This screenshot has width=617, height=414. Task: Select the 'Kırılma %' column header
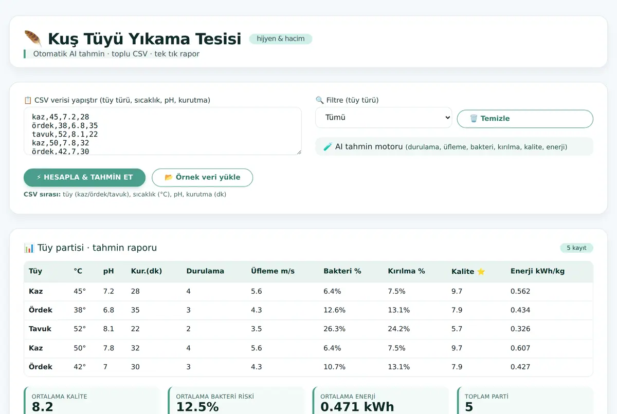click(406, 271)
